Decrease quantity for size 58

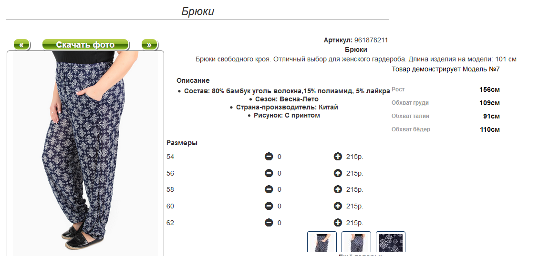pos(269,189)
